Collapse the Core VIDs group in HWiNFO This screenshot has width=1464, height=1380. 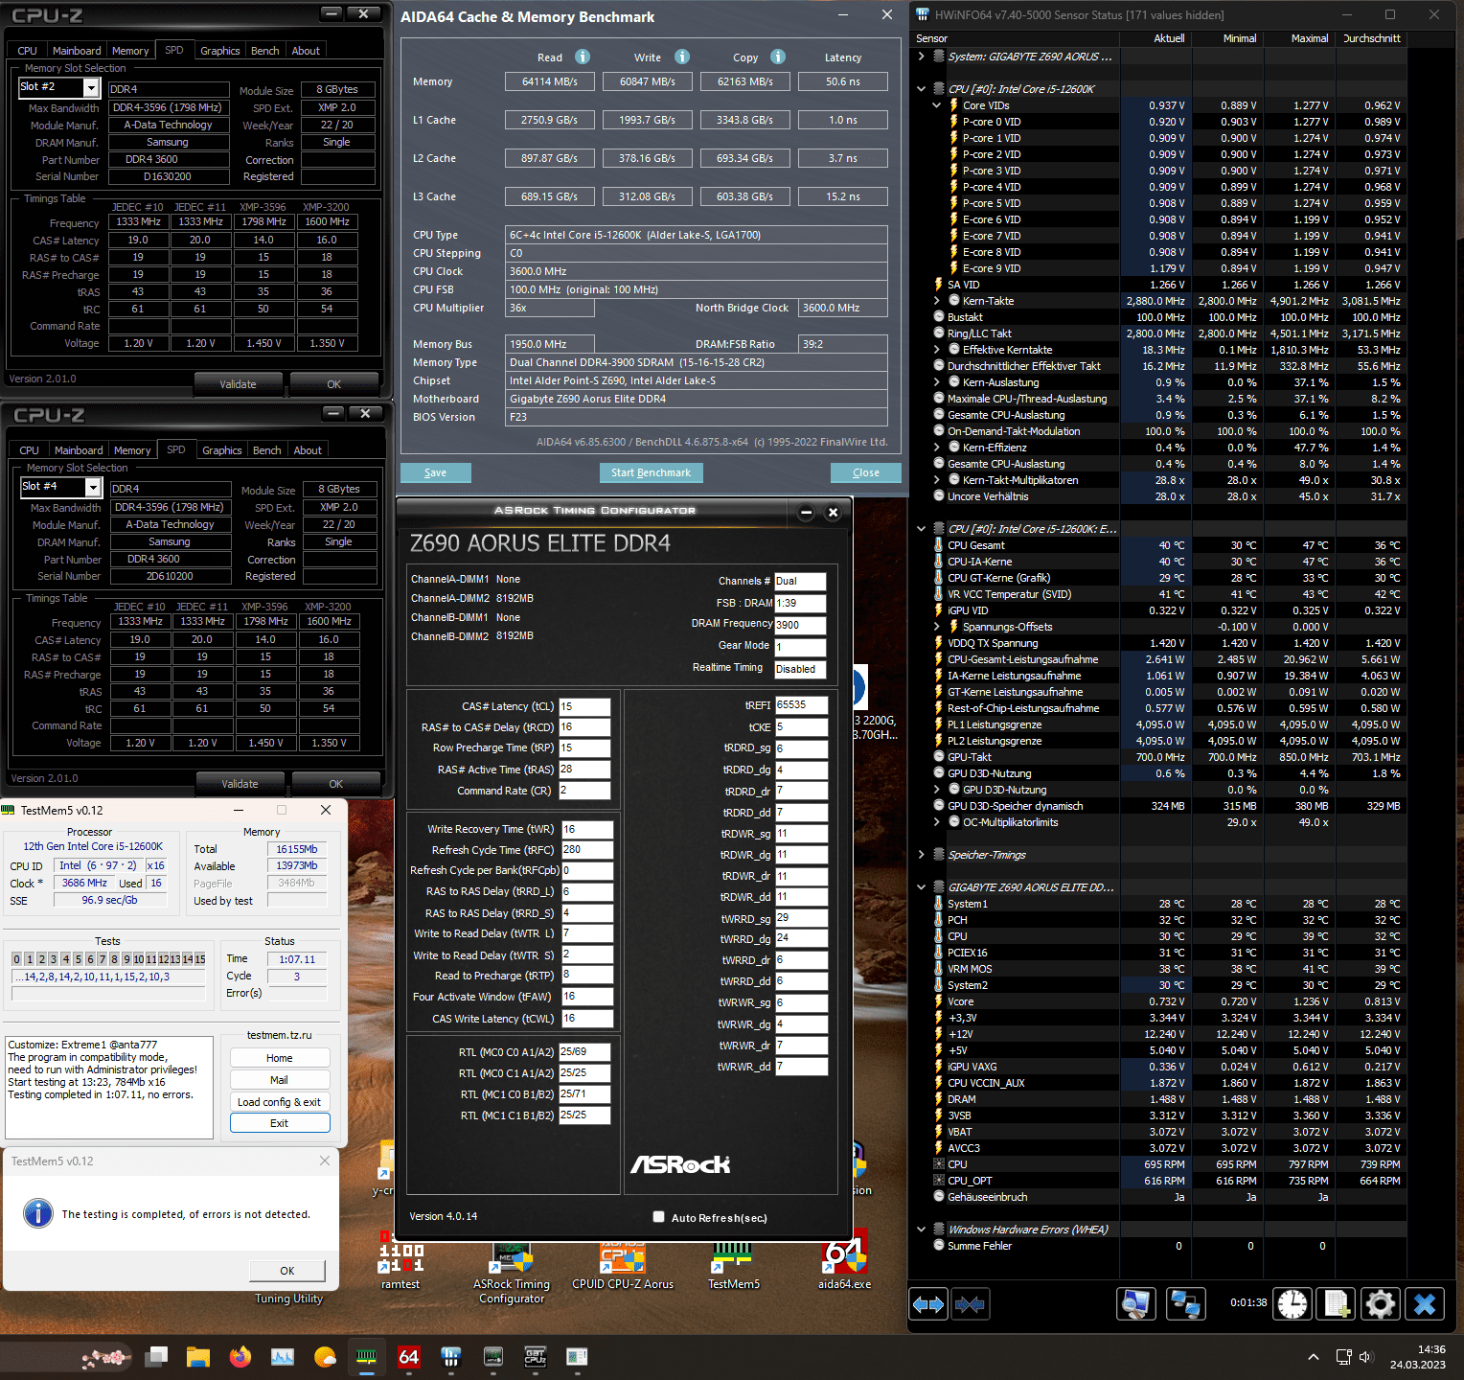tap(937, 105)
